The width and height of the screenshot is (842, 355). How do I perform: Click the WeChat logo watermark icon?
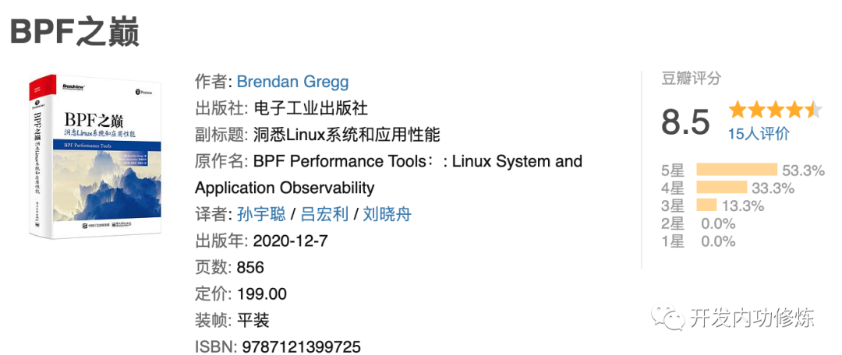(667, 318)
